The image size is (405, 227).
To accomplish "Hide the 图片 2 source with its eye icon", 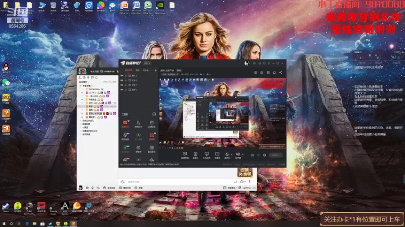I will 122,76.
